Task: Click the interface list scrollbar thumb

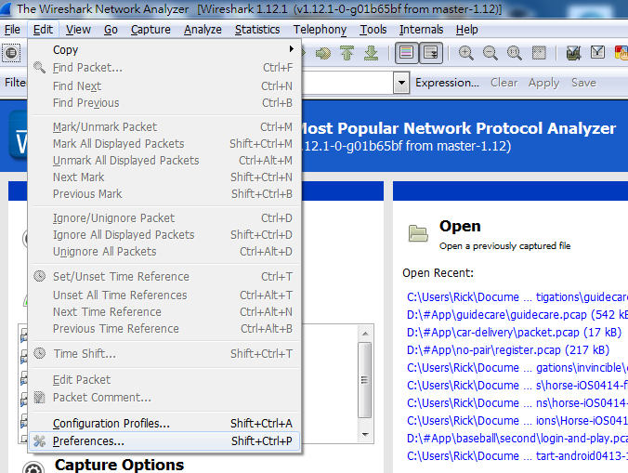Action: [364, 380]
